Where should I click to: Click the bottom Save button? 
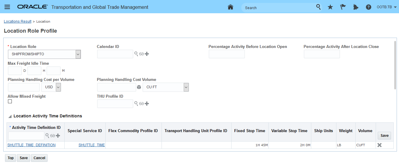pyautogui.click(x=24, y=158)
